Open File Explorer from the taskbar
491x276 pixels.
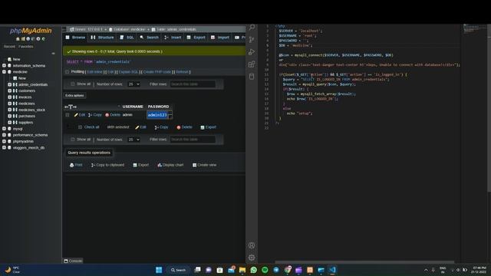242,270
